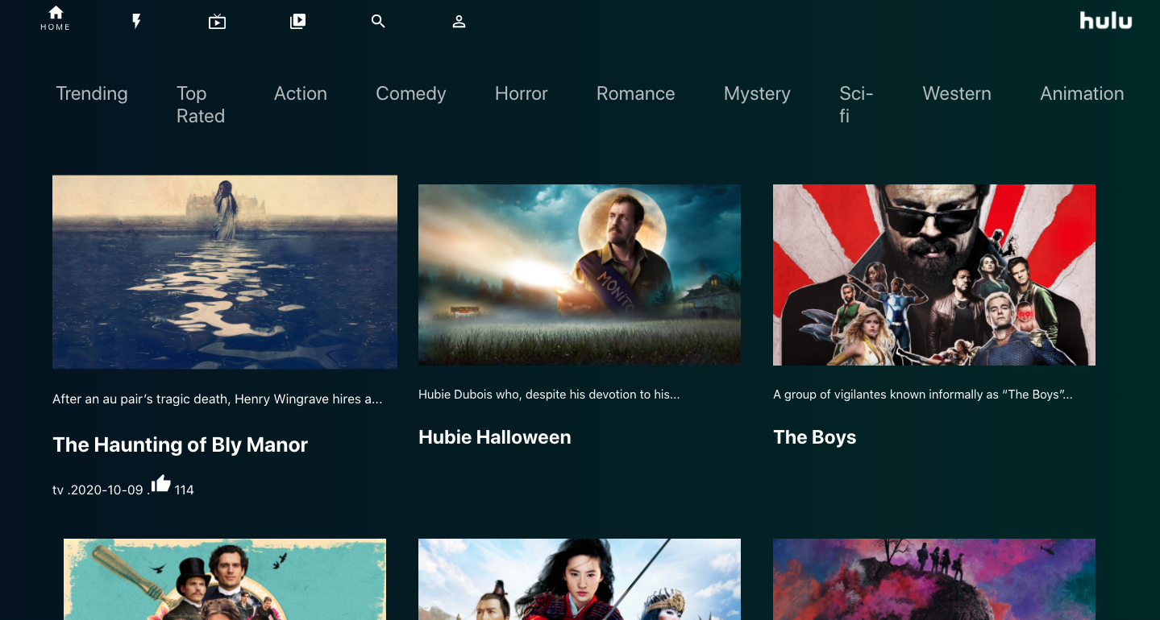The height and width of the screenshot is (620, 1160).
Task: Click description starting 'After an au pair's'
Action: click(x=218, y=399)
